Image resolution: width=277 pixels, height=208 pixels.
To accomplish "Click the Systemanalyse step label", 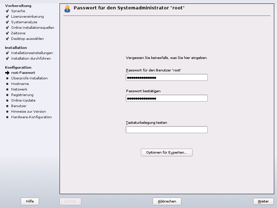I will (x=24, y=22).
